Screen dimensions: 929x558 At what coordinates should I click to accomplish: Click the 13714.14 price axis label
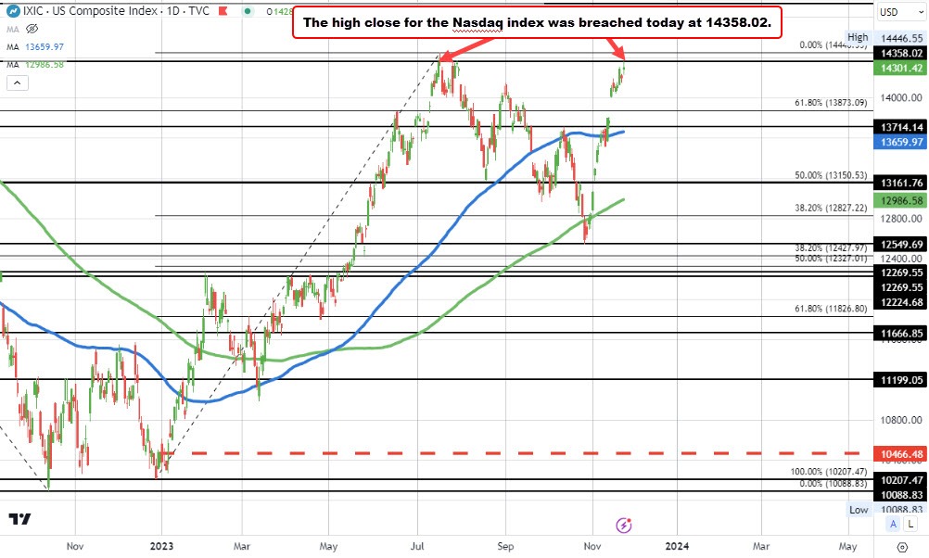pos(901,127)
